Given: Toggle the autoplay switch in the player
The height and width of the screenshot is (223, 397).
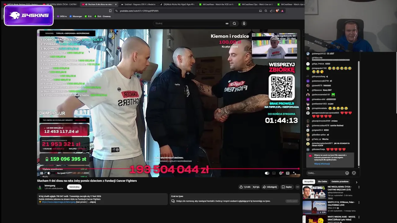Looking at the screenshot, I should (267, 173).
